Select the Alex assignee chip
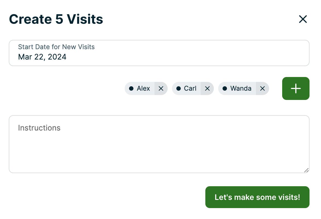Image resolution: width=321 pixels, height=219 pixels. [x=141, y=88]
